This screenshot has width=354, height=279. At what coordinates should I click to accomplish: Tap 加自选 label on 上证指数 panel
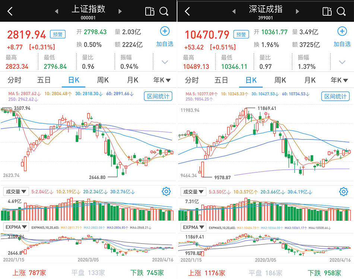coord(165,44)
